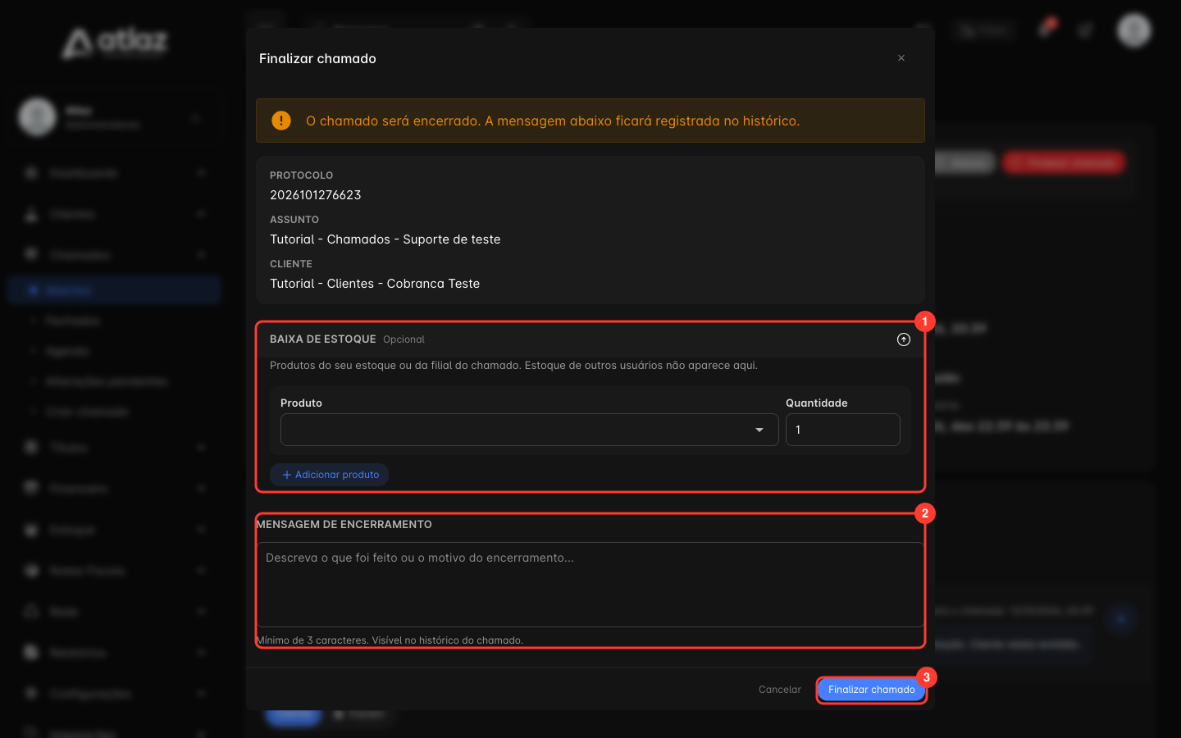
Task: Open the Produto dropdown
Action: 529,430
